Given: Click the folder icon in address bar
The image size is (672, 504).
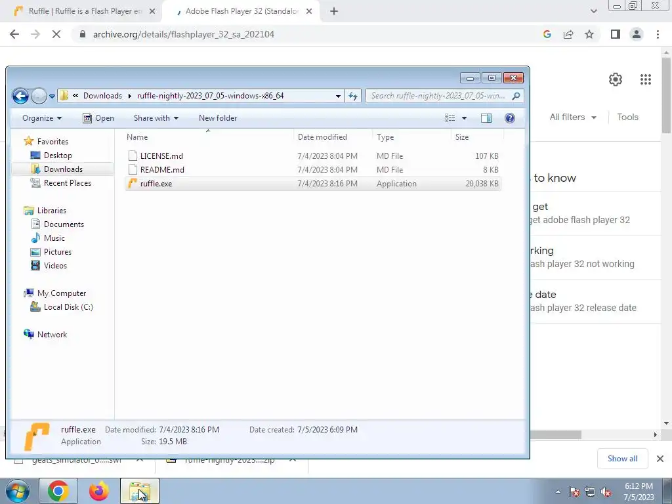Looking at the screenshot, I should point(64,95).
